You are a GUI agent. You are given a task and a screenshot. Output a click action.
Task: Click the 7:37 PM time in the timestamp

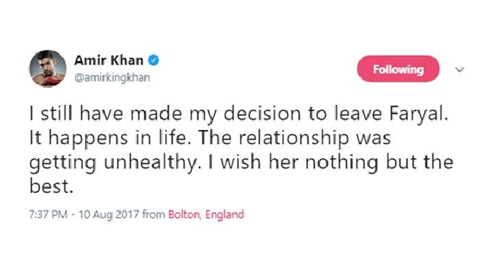coord(48,214)
